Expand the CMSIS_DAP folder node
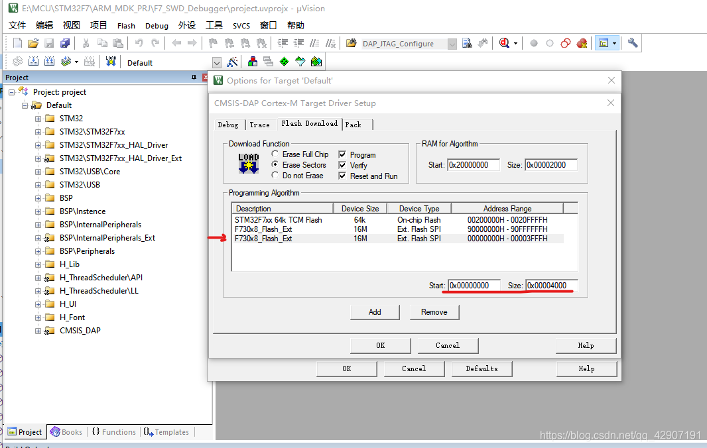The image size is (707, 448). click(x=38, y=331)
